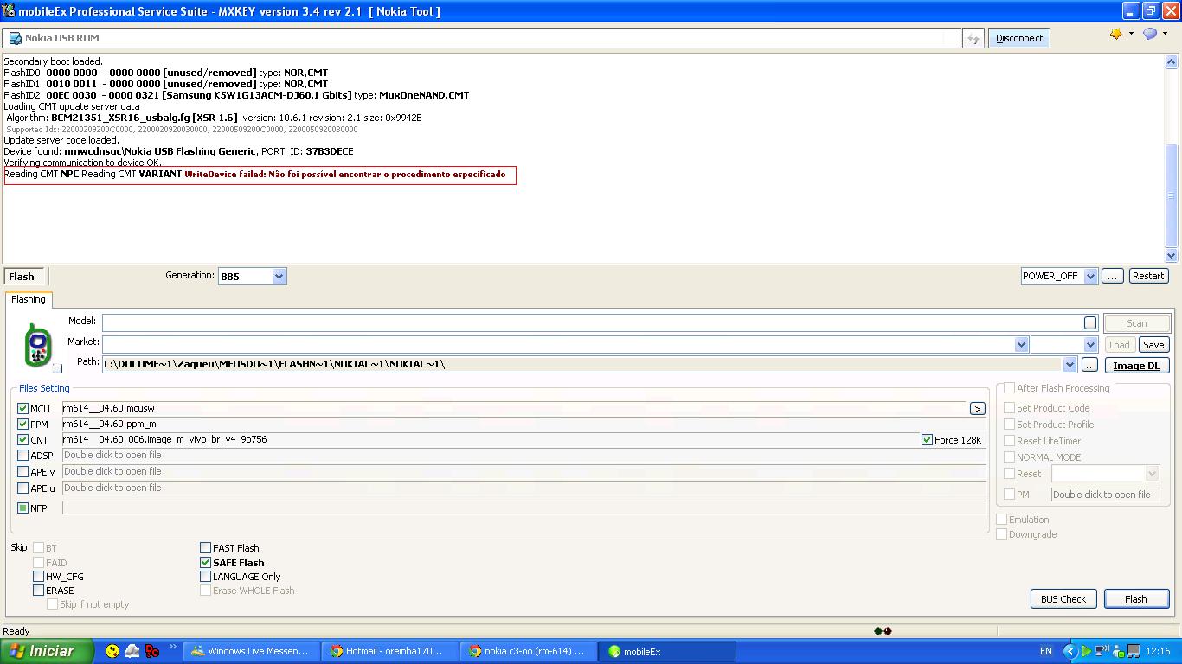1182x664 pixels.
Task: Click the network computers tray icon
Action: coord(1133,651)
